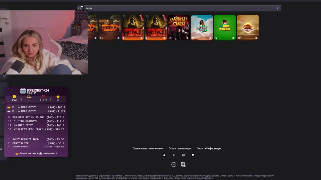Image resolution: width=321 pixels, height=180 pixels.
Task: Show info for the Mine Medal card
Action: (233, 38)
